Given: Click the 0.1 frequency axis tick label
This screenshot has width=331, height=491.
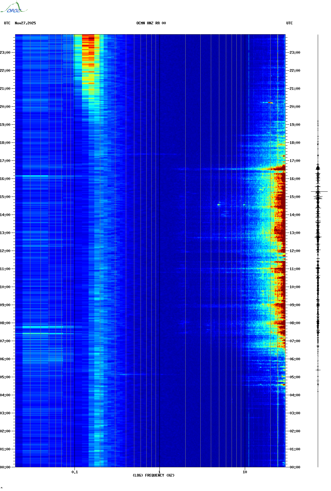Looking at the screenshot, I should (74, 472).
